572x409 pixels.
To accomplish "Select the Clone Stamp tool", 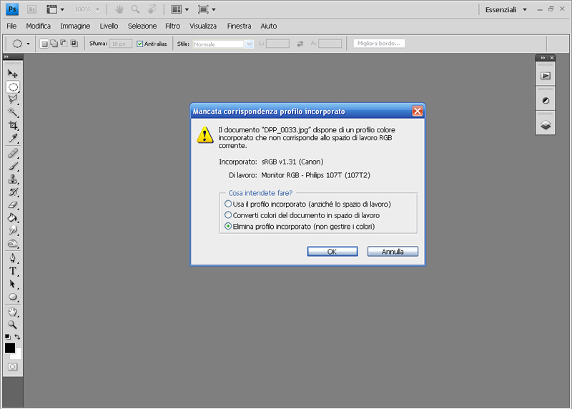I will click(x=13, y=179).
